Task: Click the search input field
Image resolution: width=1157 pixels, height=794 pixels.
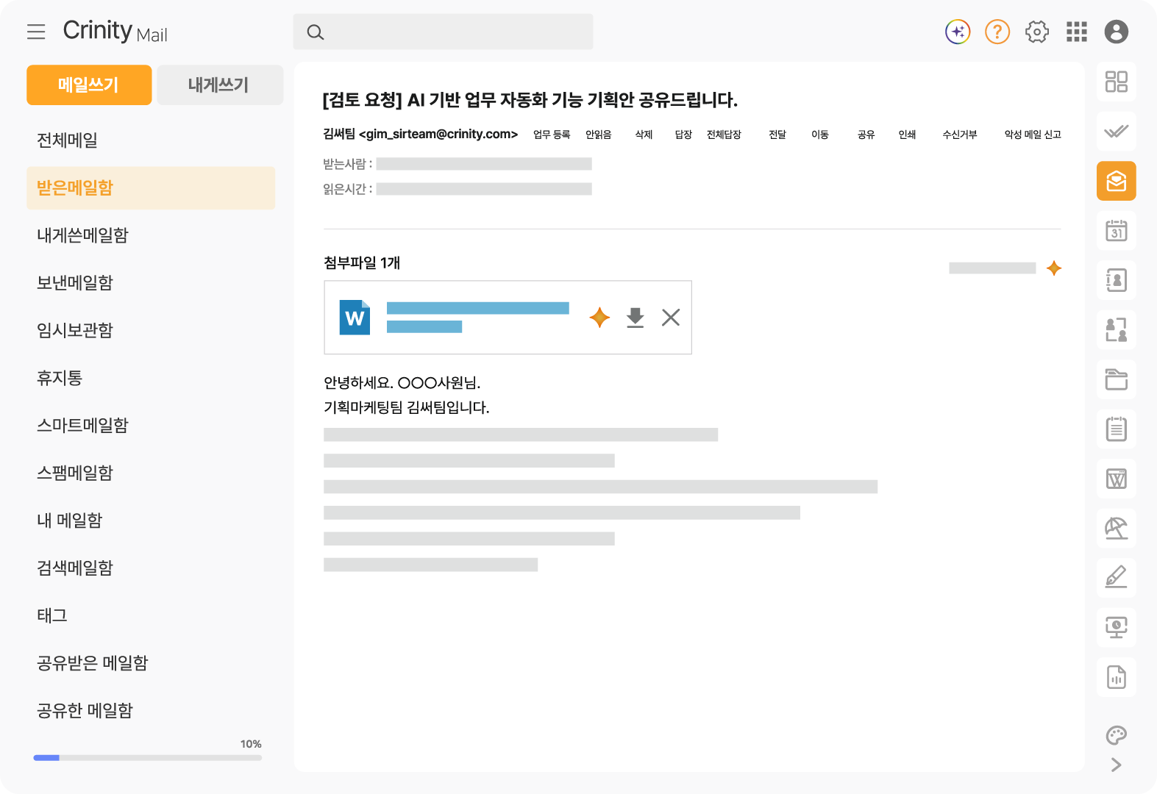Action: point(443,32)
